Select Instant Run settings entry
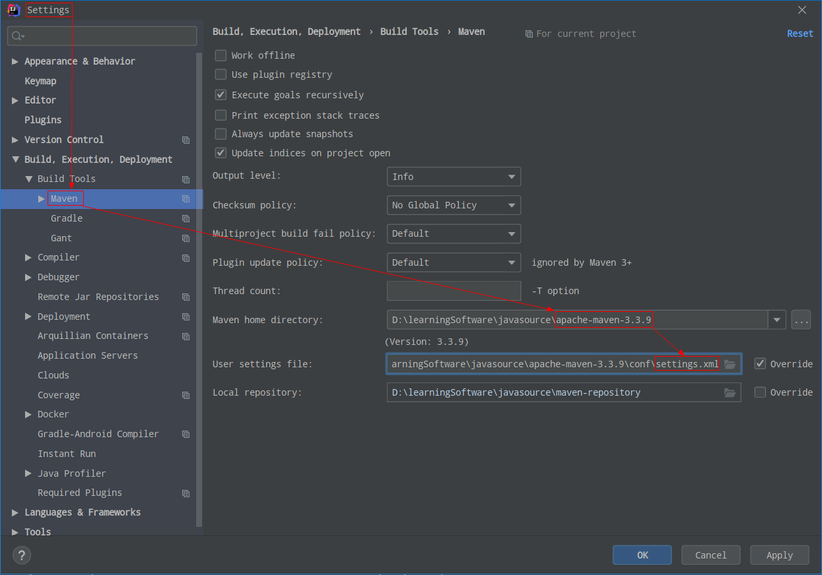822x575 pixels. tap(67, 454)
